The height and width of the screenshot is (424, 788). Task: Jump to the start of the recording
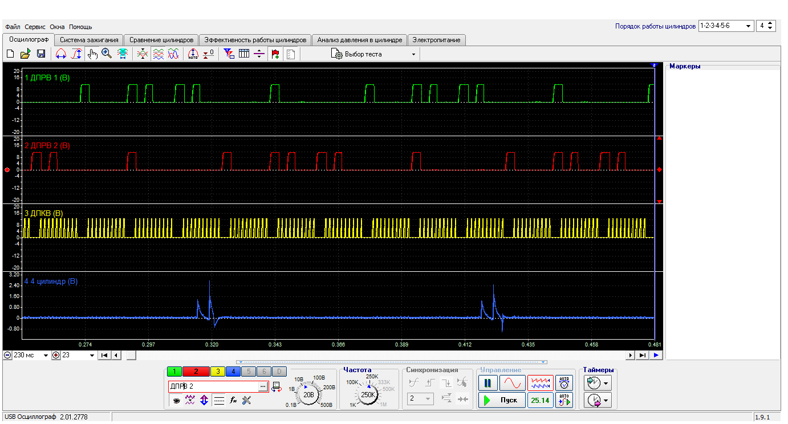pyautogui.click(x=104, y=355)
